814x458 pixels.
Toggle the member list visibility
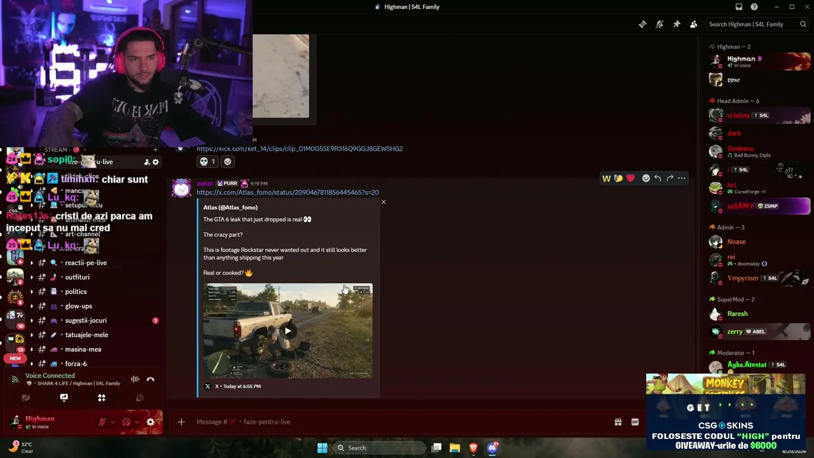pos(693,24)
